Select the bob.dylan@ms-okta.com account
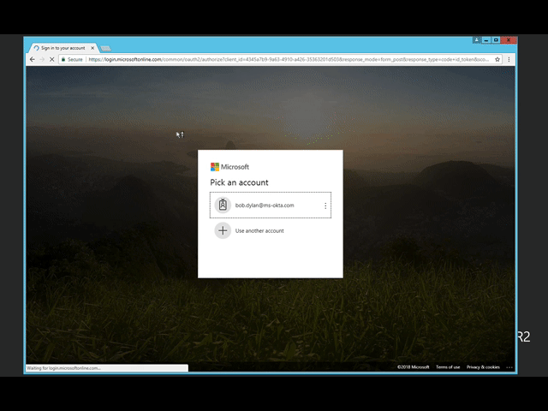The height and width of the screenshot is (411, 548). coord(265,205)
